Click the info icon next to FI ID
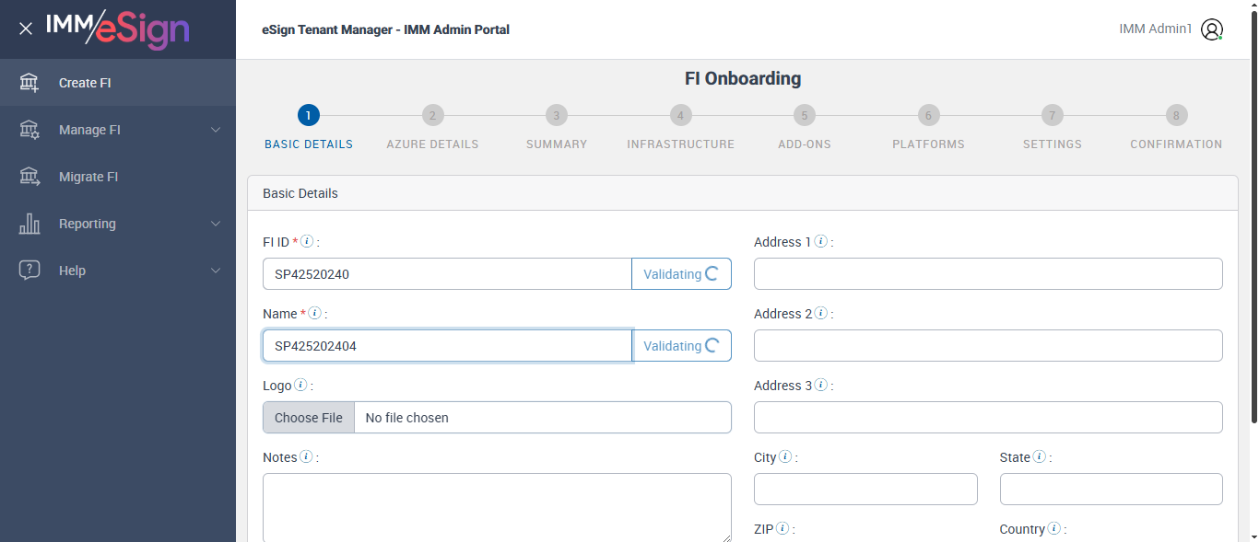The width and height of the screenshot is (1259, 542). 308,242
